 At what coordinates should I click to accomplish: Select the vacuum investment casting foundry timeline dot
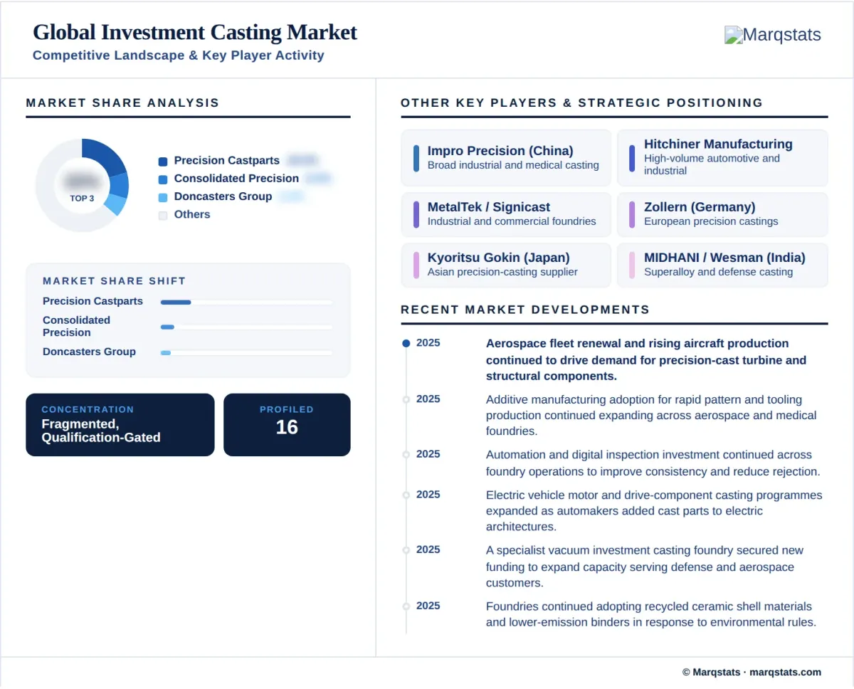click(406, 549)
